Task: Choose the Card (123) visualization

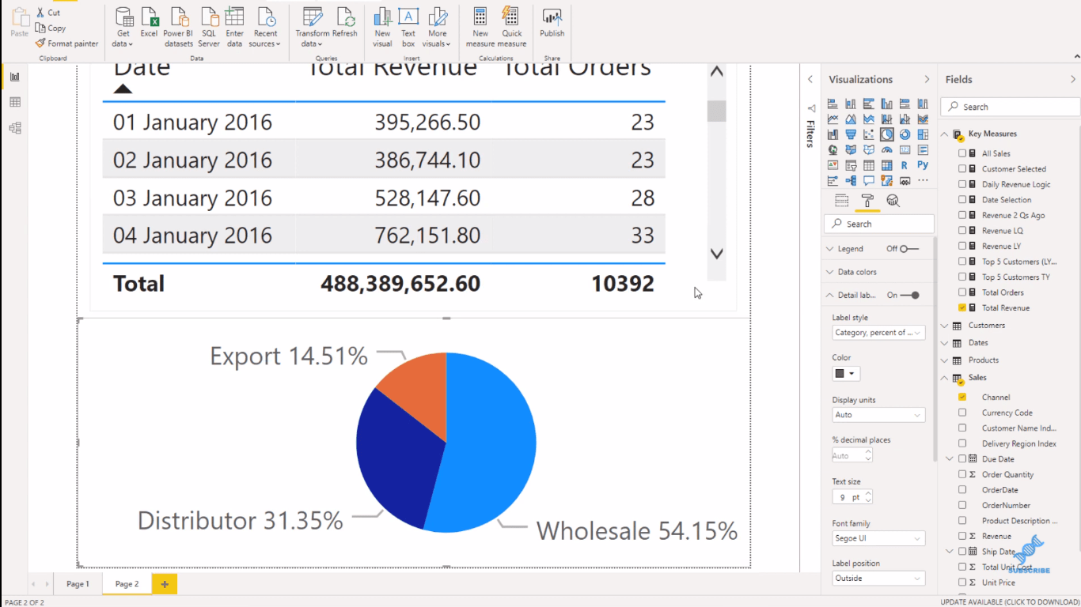Action: 905,149
